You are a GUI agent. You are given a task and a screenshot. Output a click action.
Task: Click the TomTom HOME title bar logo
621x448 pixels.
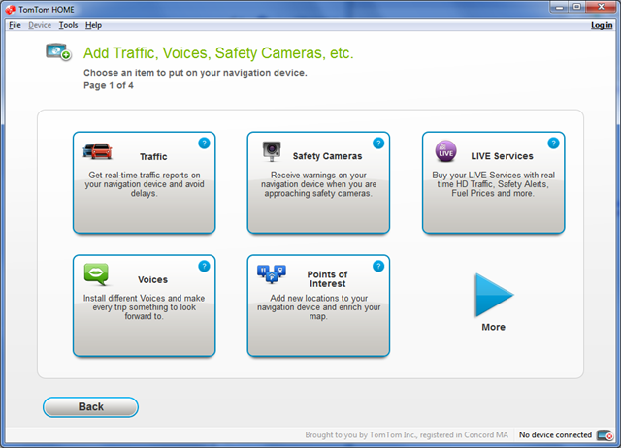click(x=11, y=9)
